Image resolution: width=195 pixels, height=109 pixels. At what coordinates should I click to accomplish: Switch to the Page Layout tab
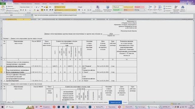(x=27, y=4)
